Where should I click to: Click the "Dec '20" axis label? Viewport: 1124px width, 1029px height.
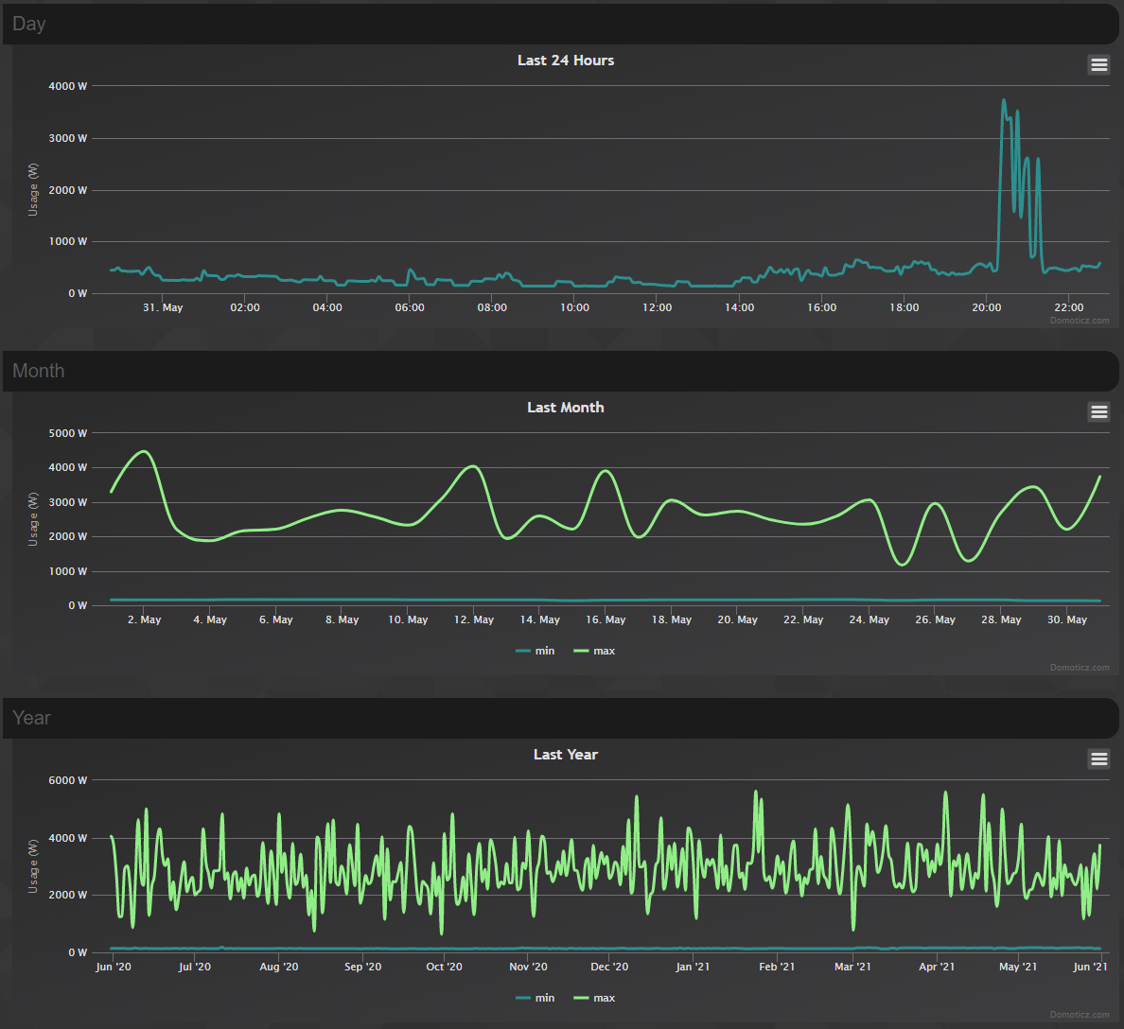[609, 967]
